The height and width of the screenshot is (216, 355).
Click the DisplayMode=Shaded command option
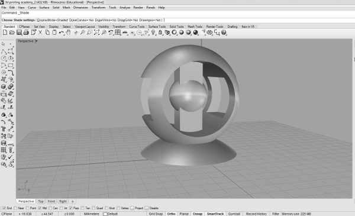[52, 20]
